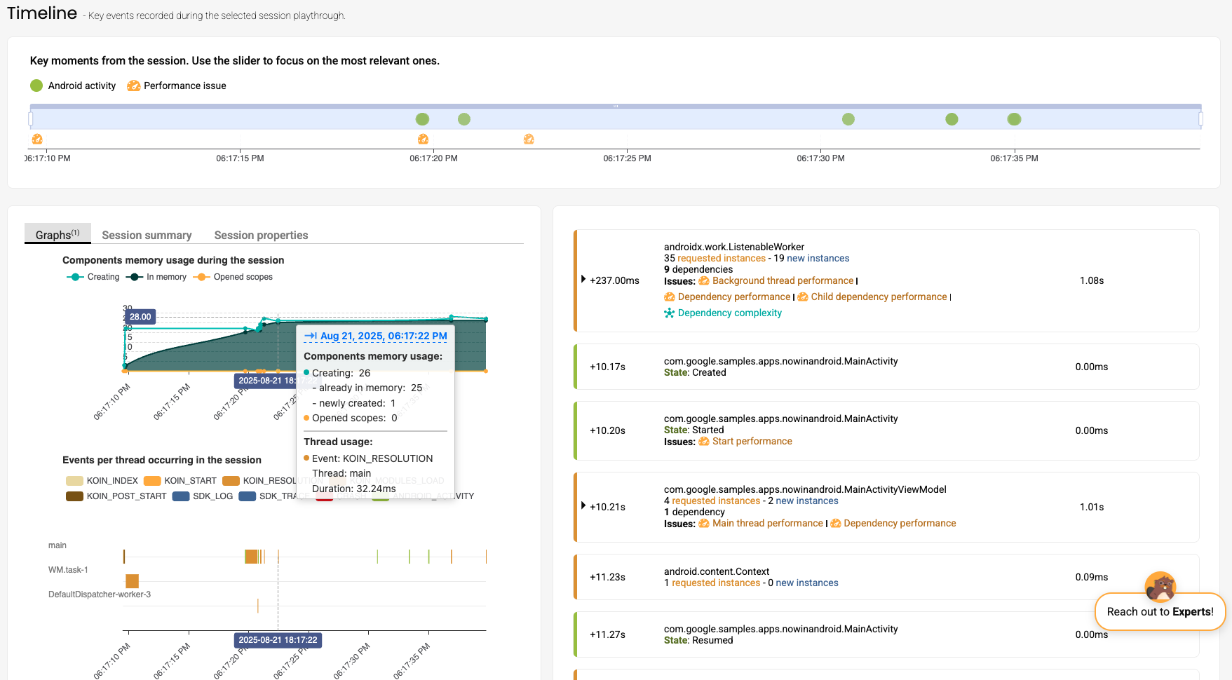Screen dimensions: 1232x680
Task: Click the Start performance issue icon
Action: pyautogui.click(x=704, y=442)
